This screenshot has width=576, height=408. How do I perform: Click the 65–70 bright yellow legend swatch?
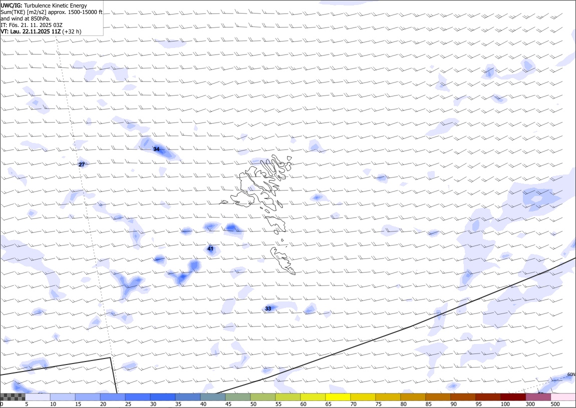(338, 397)
